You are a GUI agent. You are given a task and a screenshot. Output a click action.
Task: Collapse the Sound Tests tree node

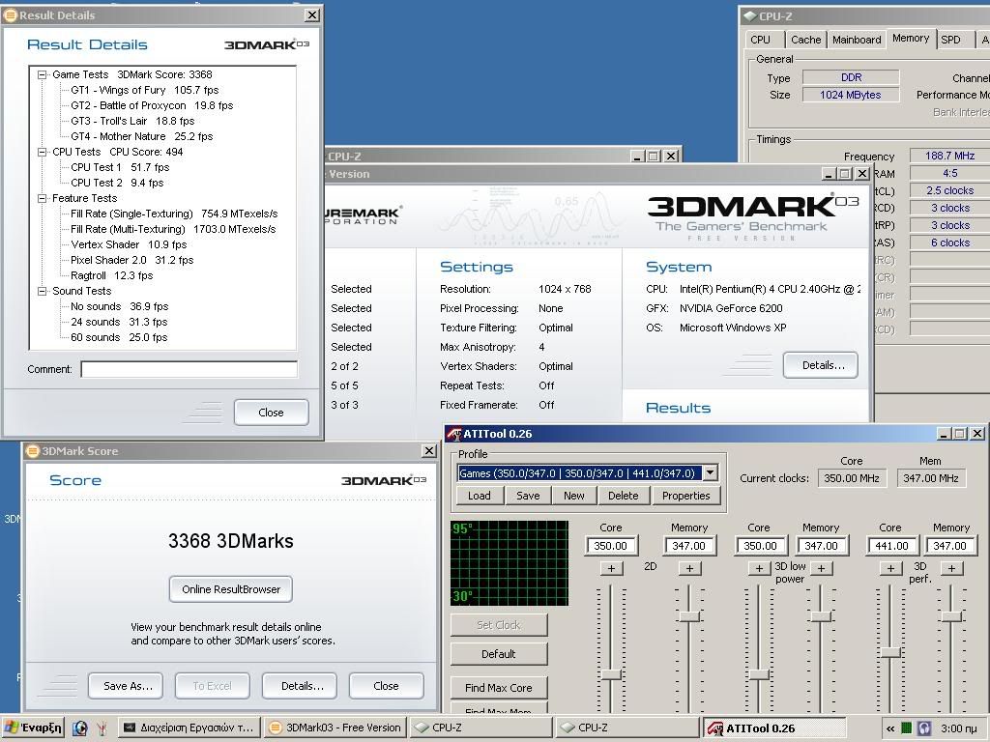coord(43,291)
